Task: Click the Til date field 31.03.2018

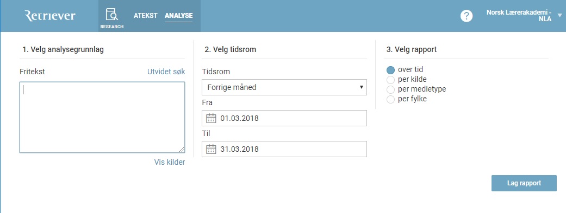Action: [284, 149]
